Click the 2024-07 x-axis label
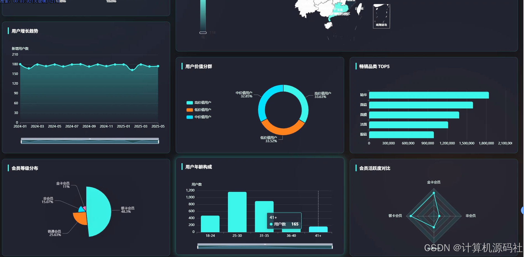524x257 pixels. 72,126
